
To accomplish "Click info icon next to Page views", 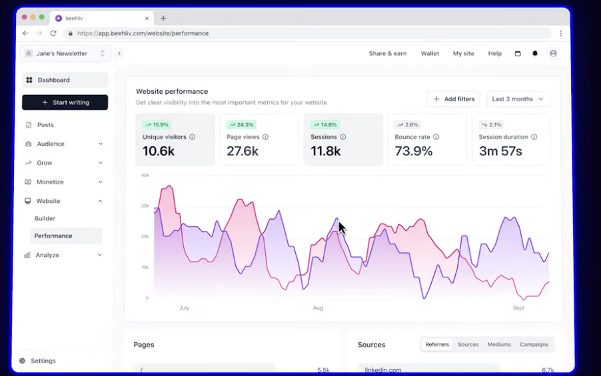I will [265, 136].
